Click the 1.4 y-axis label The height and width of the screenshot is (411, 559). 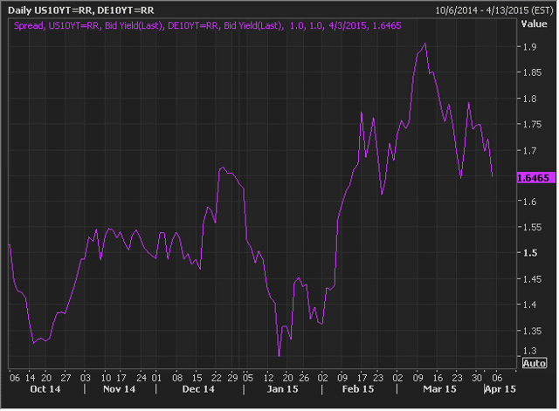pyautogui.click(x=531, y=305)
